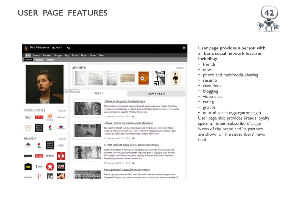Image resolution: width=293 pixels, height=207 pixels.
Task: Click the rating bars icon showing 1420.1
Action: (54, 48)
